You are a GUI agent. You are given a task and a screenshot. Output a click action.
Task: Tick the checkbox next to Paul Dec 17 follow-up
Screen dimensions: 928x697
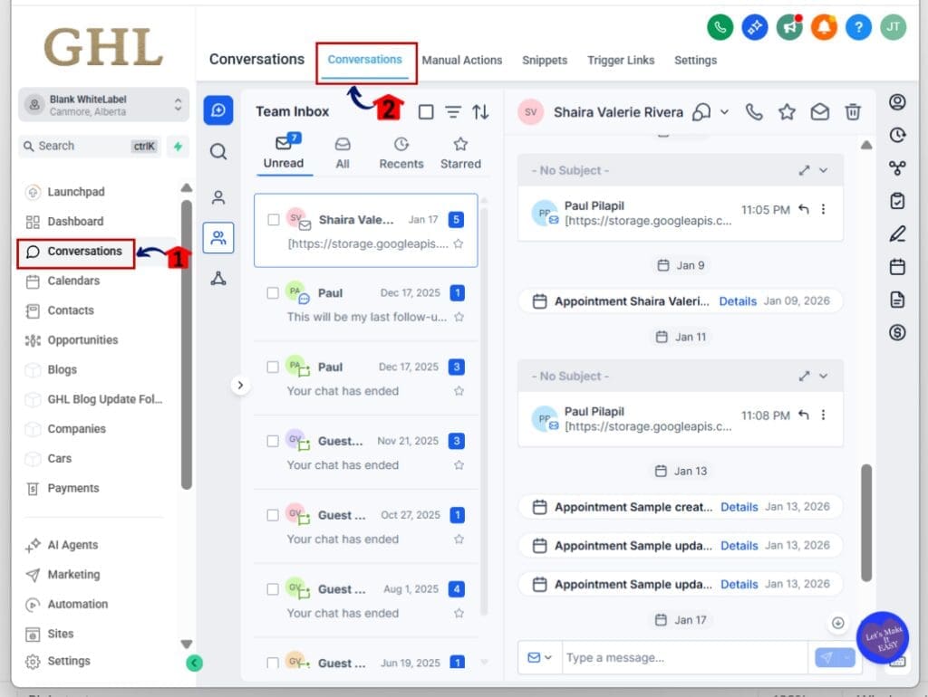tap(273, 293)
